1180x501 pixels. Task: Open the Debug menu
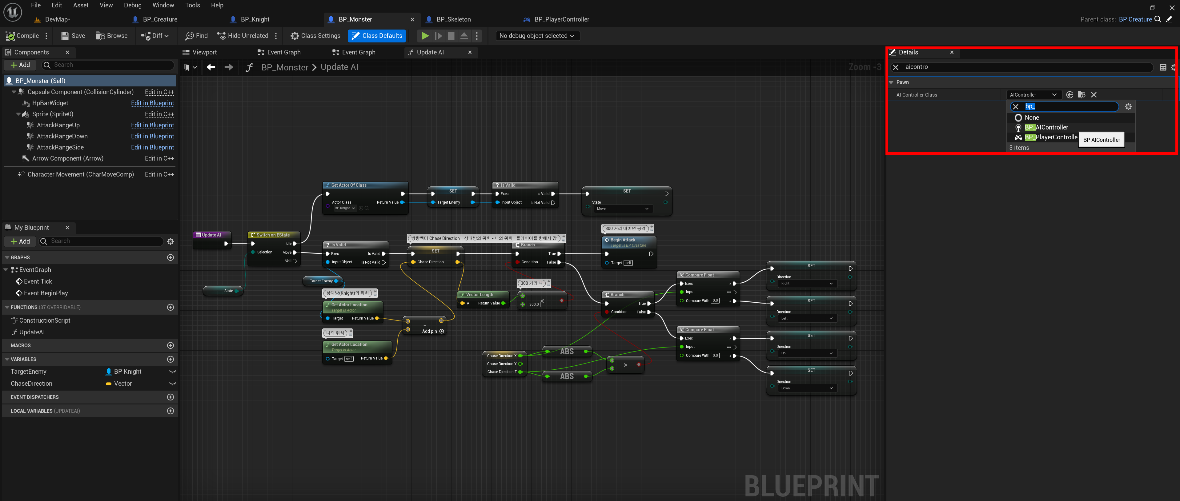point(132,5)
